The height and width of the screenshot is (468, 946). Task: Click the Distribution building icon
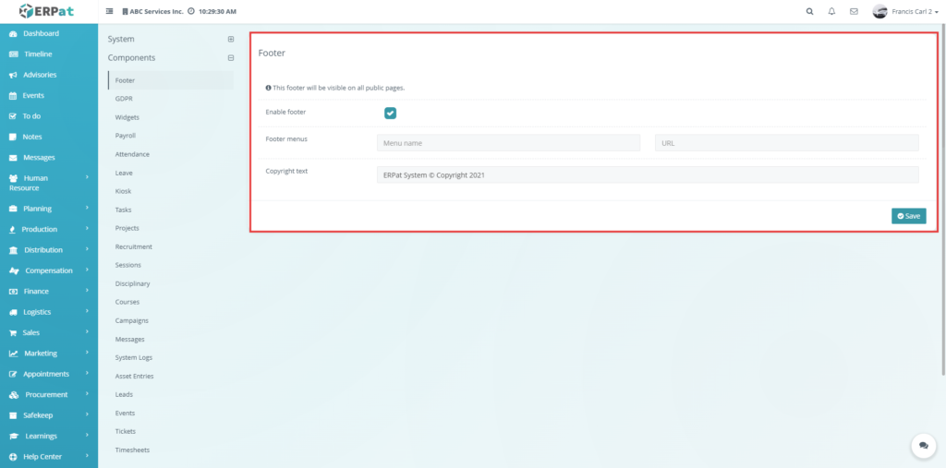pyautogui.click(x=13, y=250)
